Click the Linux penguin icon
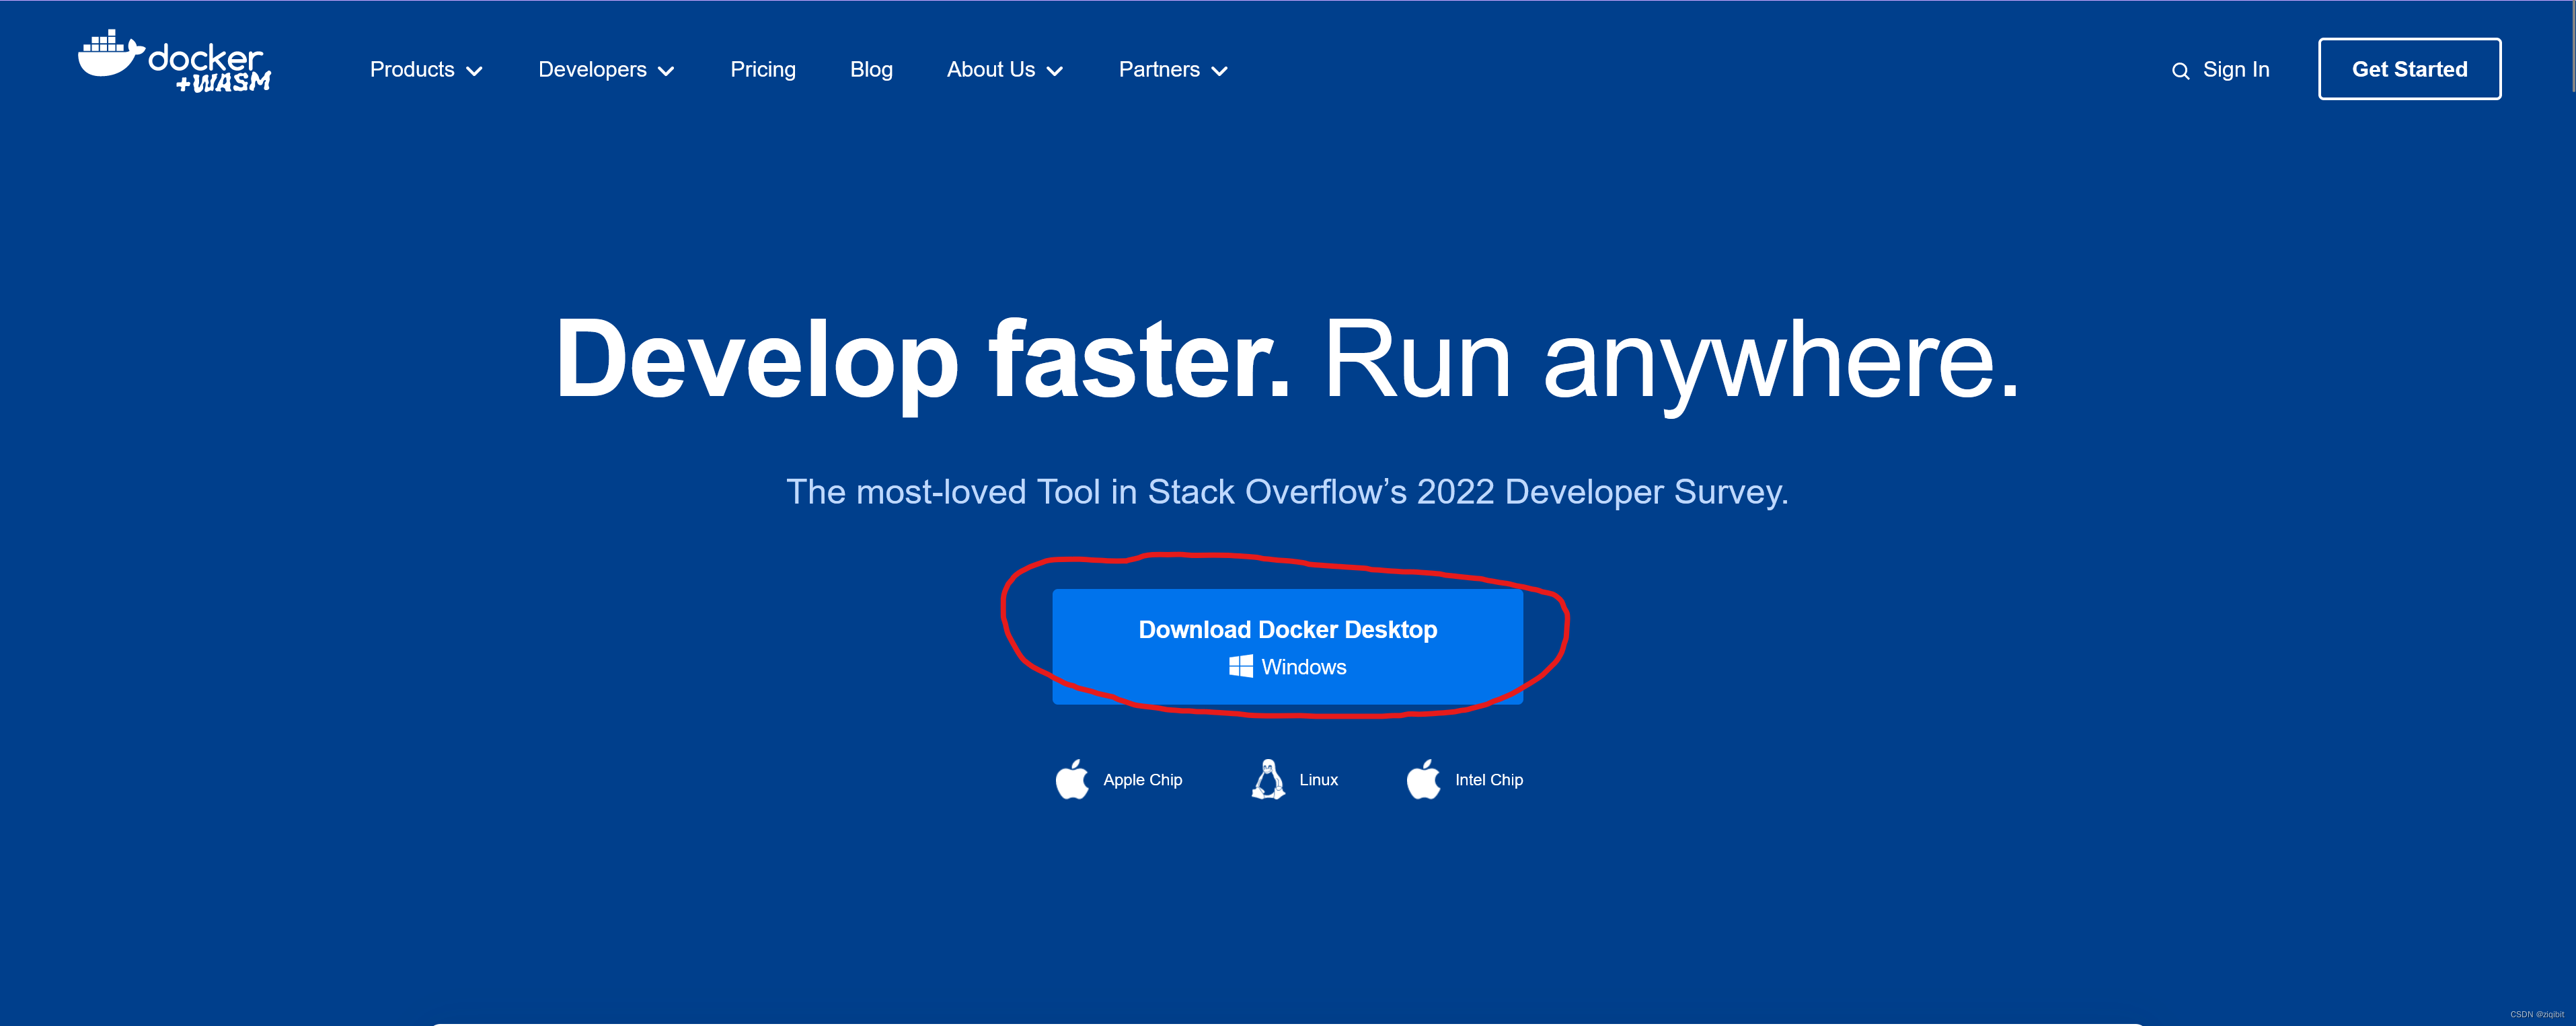The width and height of the screenshot is (2576, 1026). click(x=1268, y=779)
